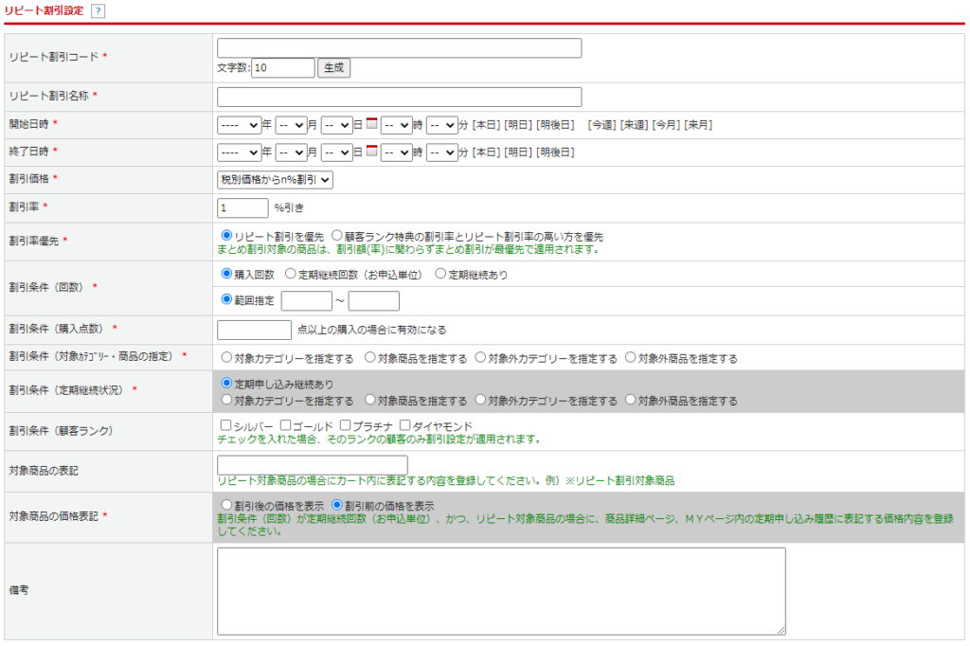Open the 開始日時 hour dropdown
The height and width of the screenshot is (646, 970).
tap(396, 125)
